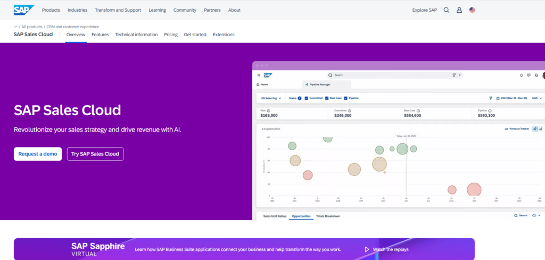Click the SAP logo in the site header
545x260 pixels.
pos(24,10)
